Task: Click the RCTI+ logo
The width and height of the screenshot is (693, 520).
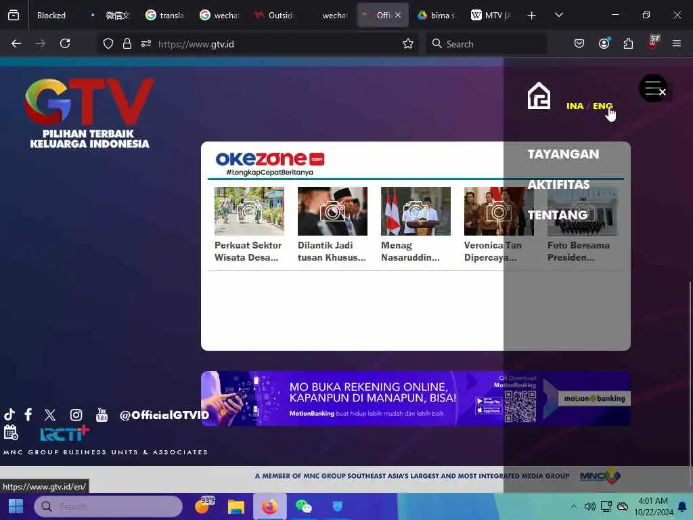Action: (64, 433)
